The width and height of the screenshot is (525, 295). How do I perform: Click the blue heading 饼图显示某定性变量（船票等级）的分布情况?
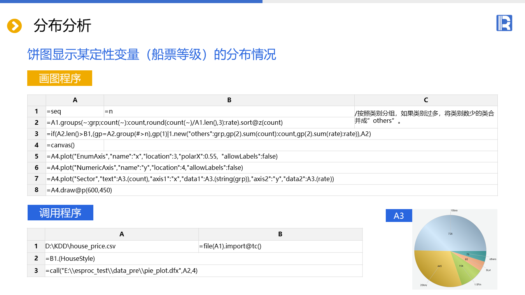pyautogui.click(x=152, y=54)
